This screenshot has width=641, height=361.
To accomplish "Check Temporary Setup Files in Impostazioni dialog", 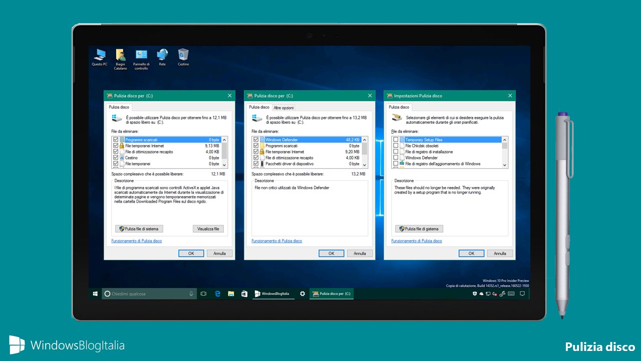I will pyautogui.click(x=396, y=139).
